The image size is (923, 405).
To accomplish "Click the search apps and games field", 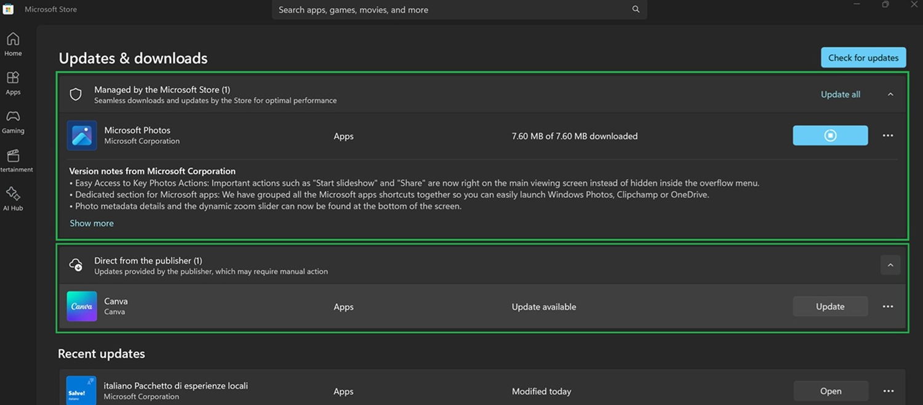I will click(x=459, y=9).
